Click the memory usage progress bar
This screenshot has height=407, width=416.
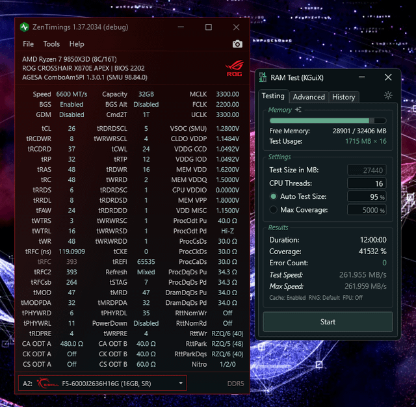pos(328,120)
